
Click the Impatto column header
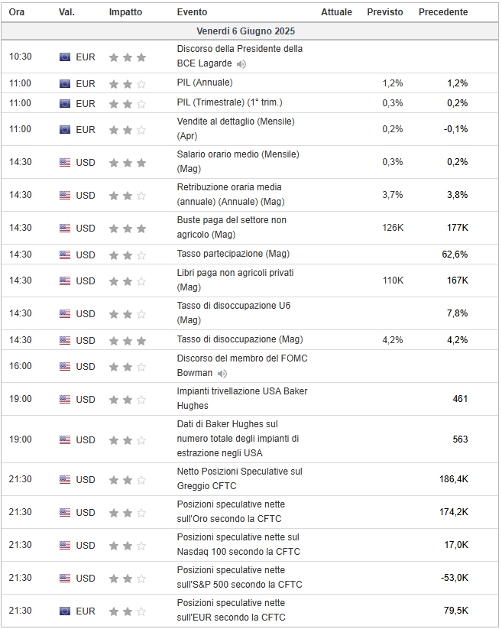tap(125, 12)
